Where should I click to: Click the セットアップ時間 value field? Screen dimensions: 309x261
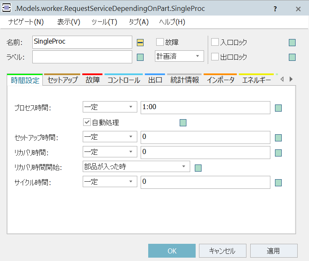tap(205, 138)
